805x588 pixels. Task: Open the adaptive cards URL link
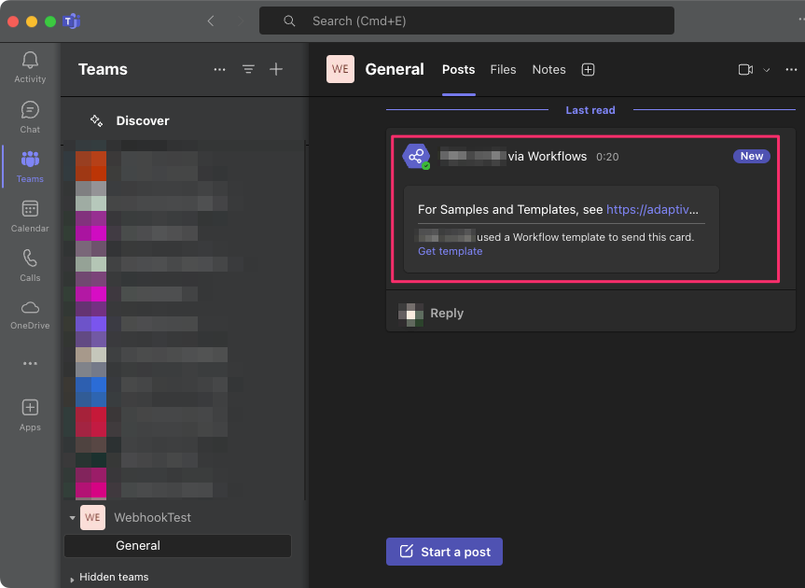coord(652,209)
